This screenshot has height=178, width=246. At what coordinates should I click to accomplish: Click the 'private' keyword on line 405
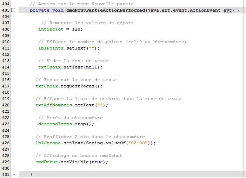(39, 11)
